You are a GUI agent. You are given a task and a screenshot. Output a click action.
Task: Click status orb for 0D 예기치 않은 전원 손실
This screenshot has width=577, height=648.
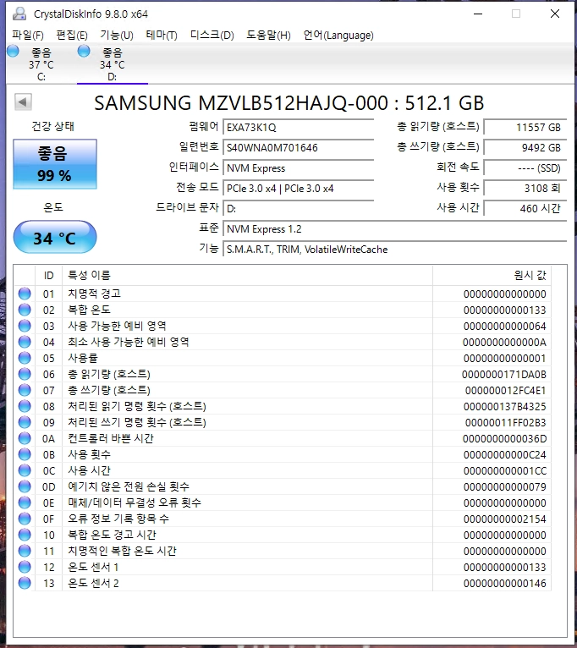click(x=25, y=486)
